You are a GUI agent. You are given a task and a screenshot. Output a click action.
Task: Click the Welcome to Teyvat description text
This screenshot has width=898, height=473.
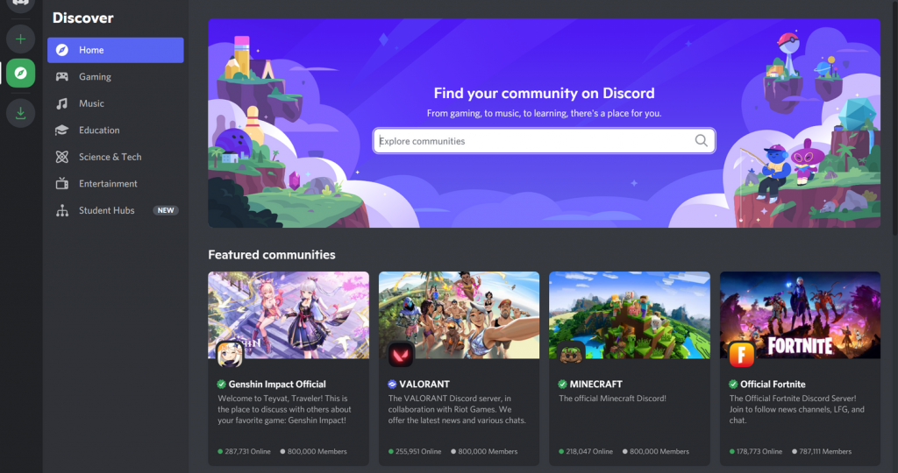(x=285, y=410)
